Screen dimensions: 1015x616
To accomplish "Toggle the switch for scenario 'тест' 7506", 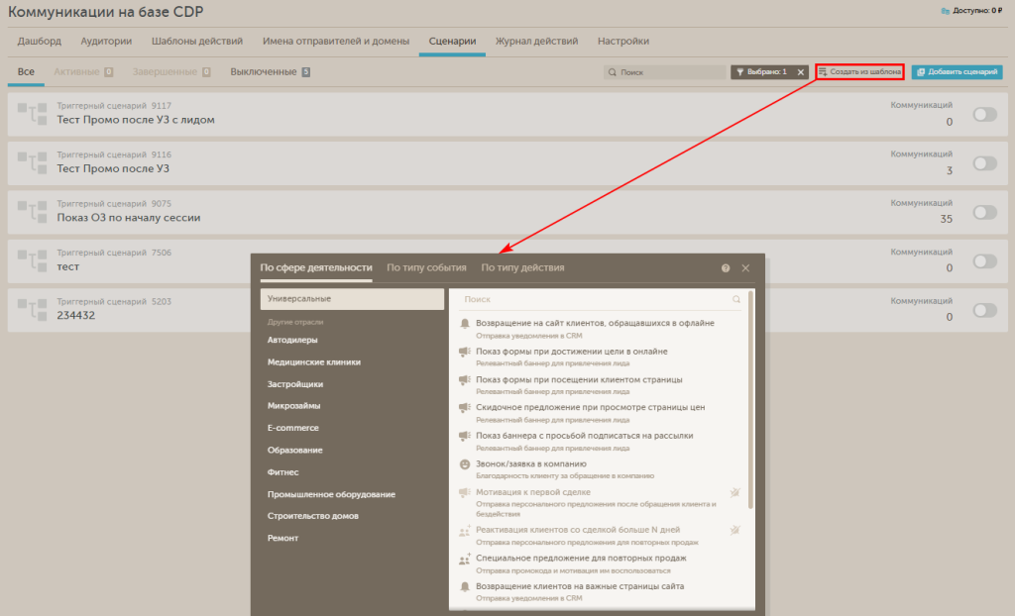I will (984, 261).
